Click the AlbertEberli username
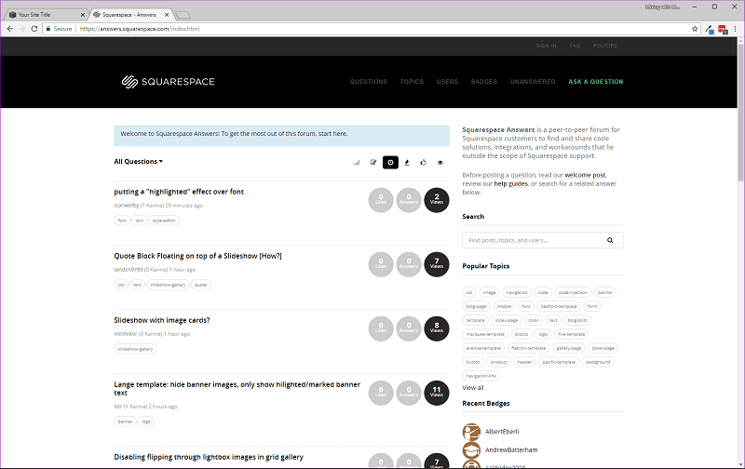The image size is (745, 469). [x=502, y=432]
